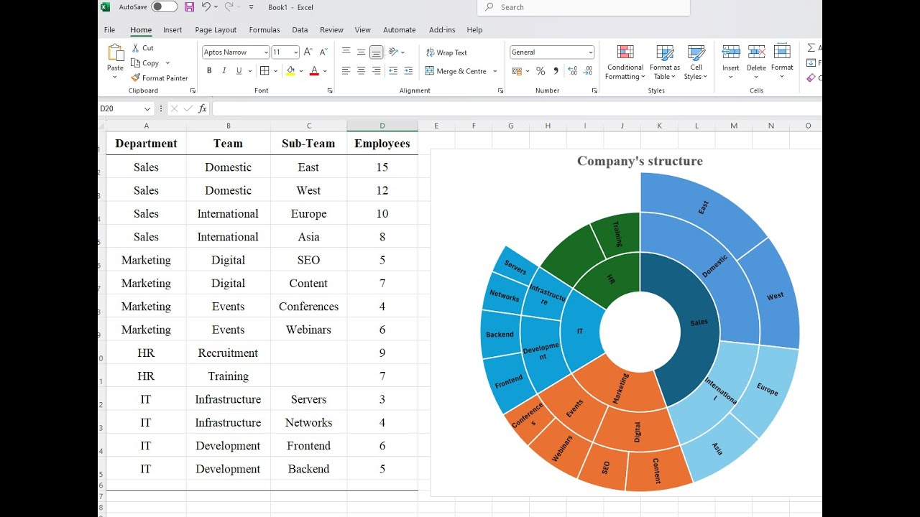
Task: Open the Data tab
Action: coord(300,29)
